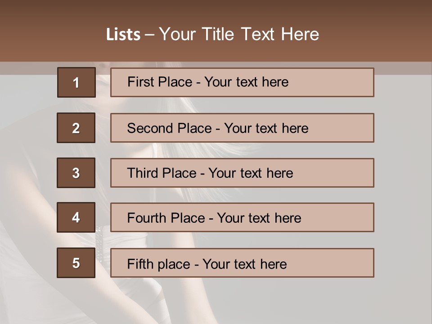Click the number 1 box
The height and width of the screenshot is (324, 432).
point(76,82)
